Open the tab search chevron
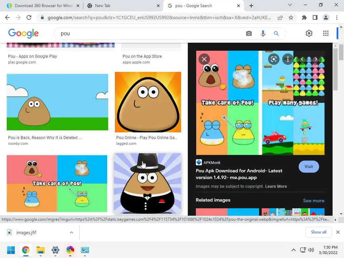Image resolution: width=344 pixels, height=258 pixels. coord(290,5)
